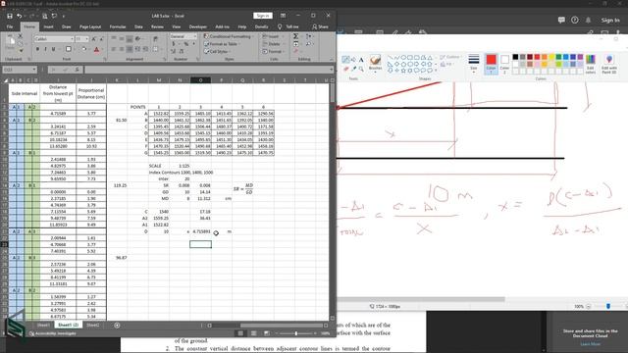
Task: Open Acrobat notifications bell icon
Action: (588, 20)
